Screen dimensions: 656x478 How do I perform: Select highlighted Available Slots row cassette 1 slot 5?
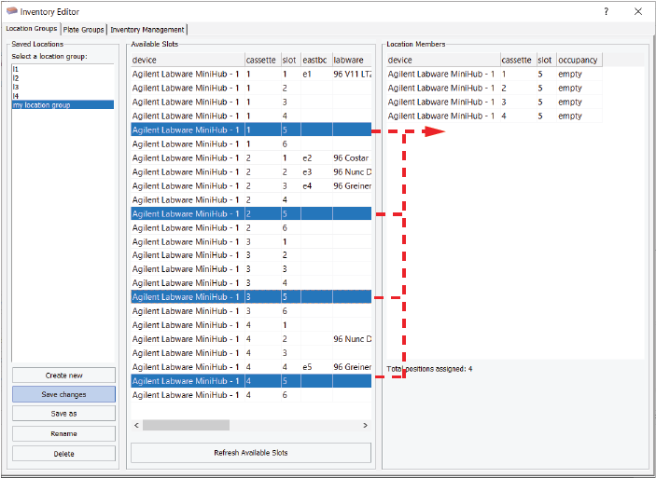[x=251, y=130]
